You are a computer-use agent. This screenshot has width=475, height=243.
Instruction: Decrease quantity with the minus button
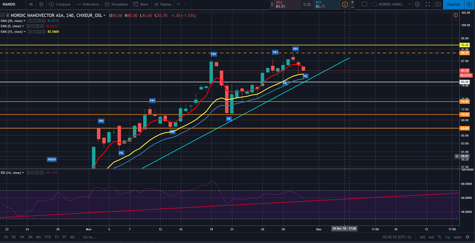point(352,7)
